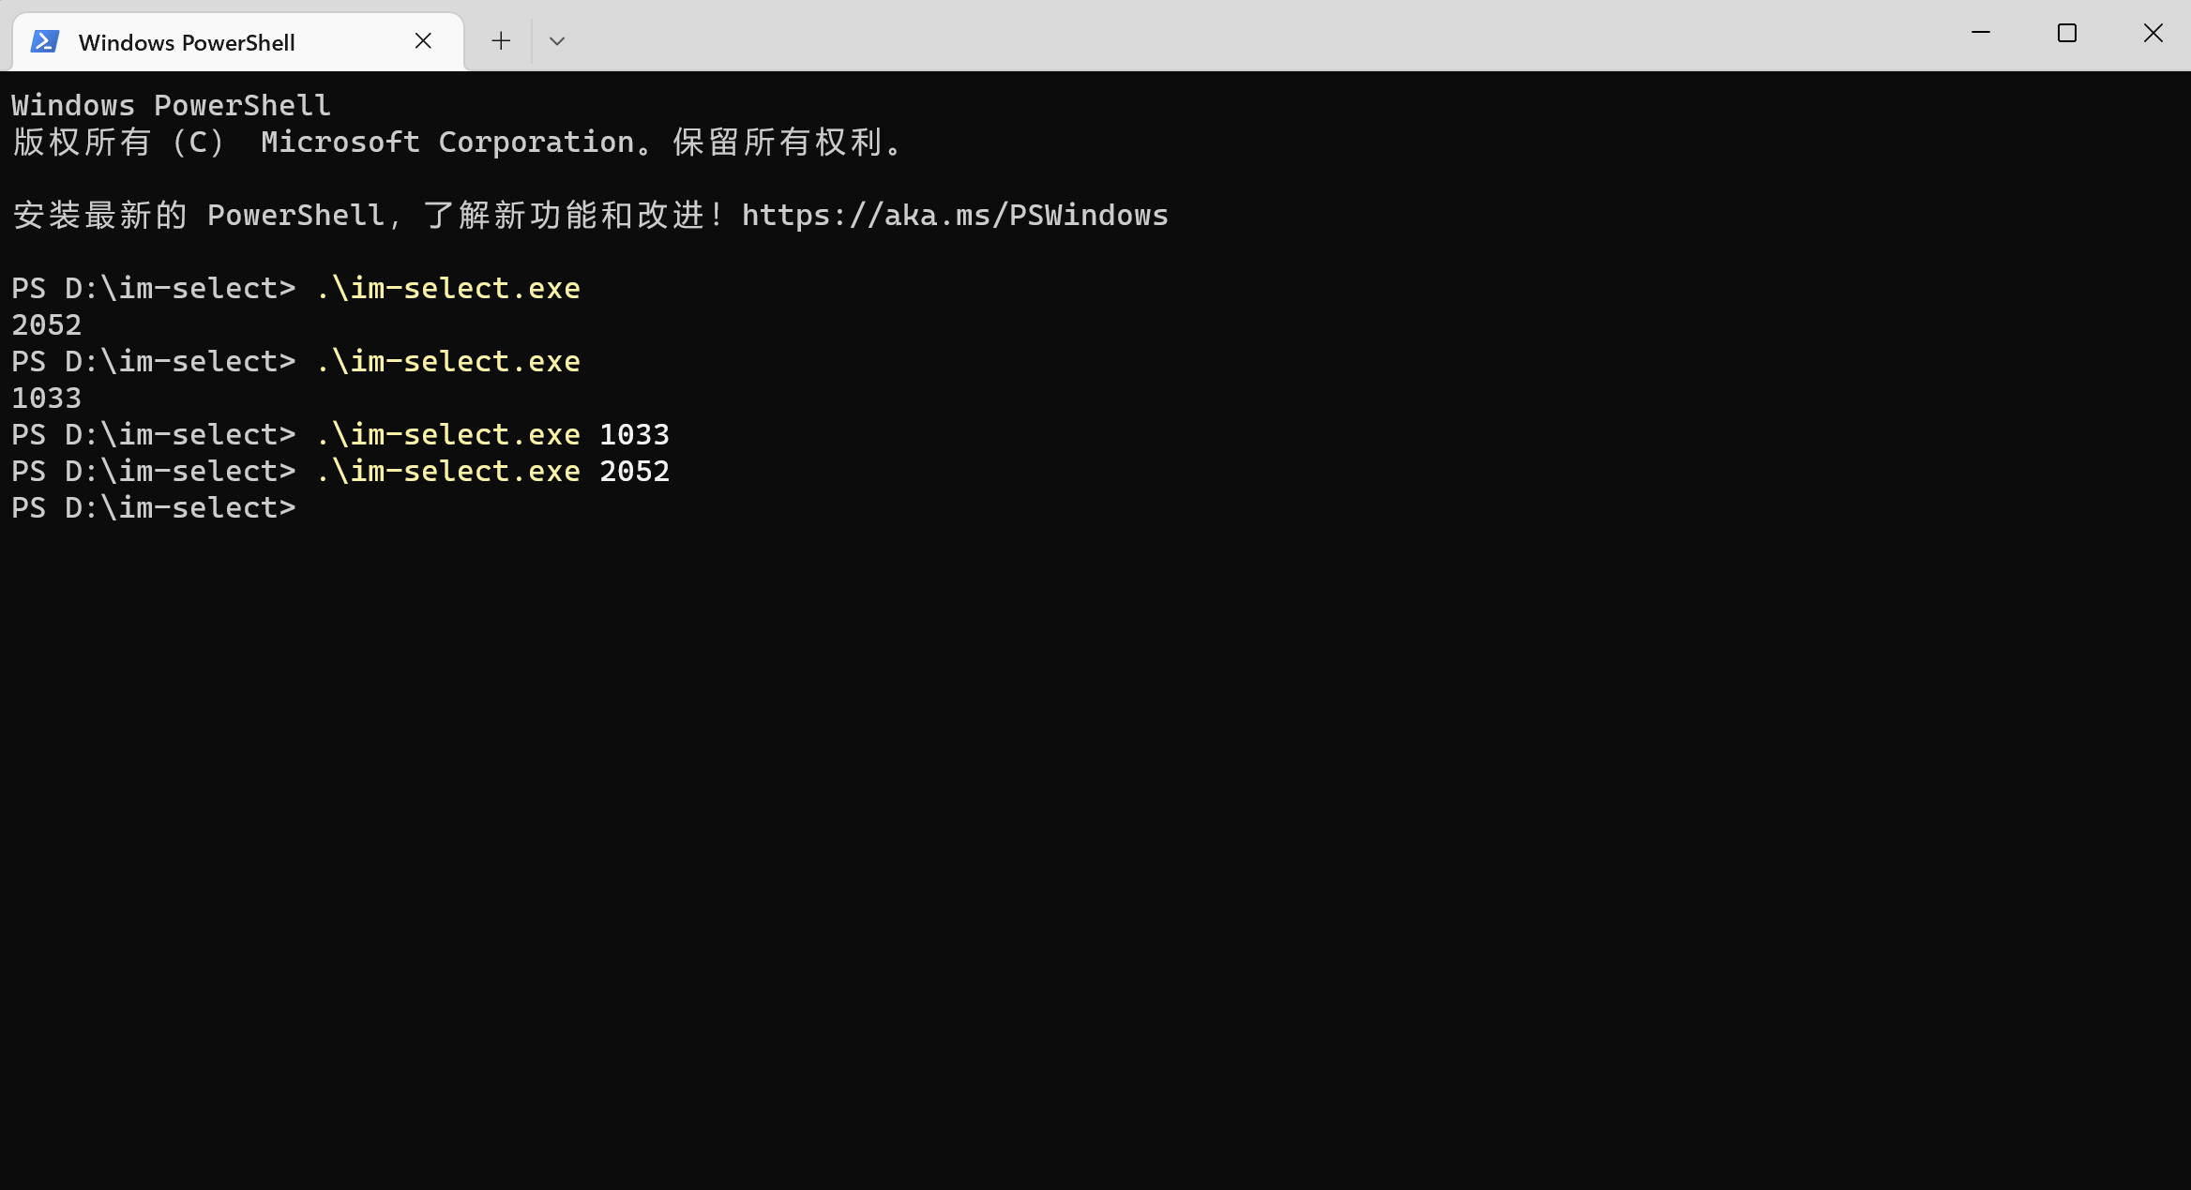This screenshot has width=2191, height=1190.
Task: Select the "1033" output text
Action: pyautogui.click(x=46, y=397)
